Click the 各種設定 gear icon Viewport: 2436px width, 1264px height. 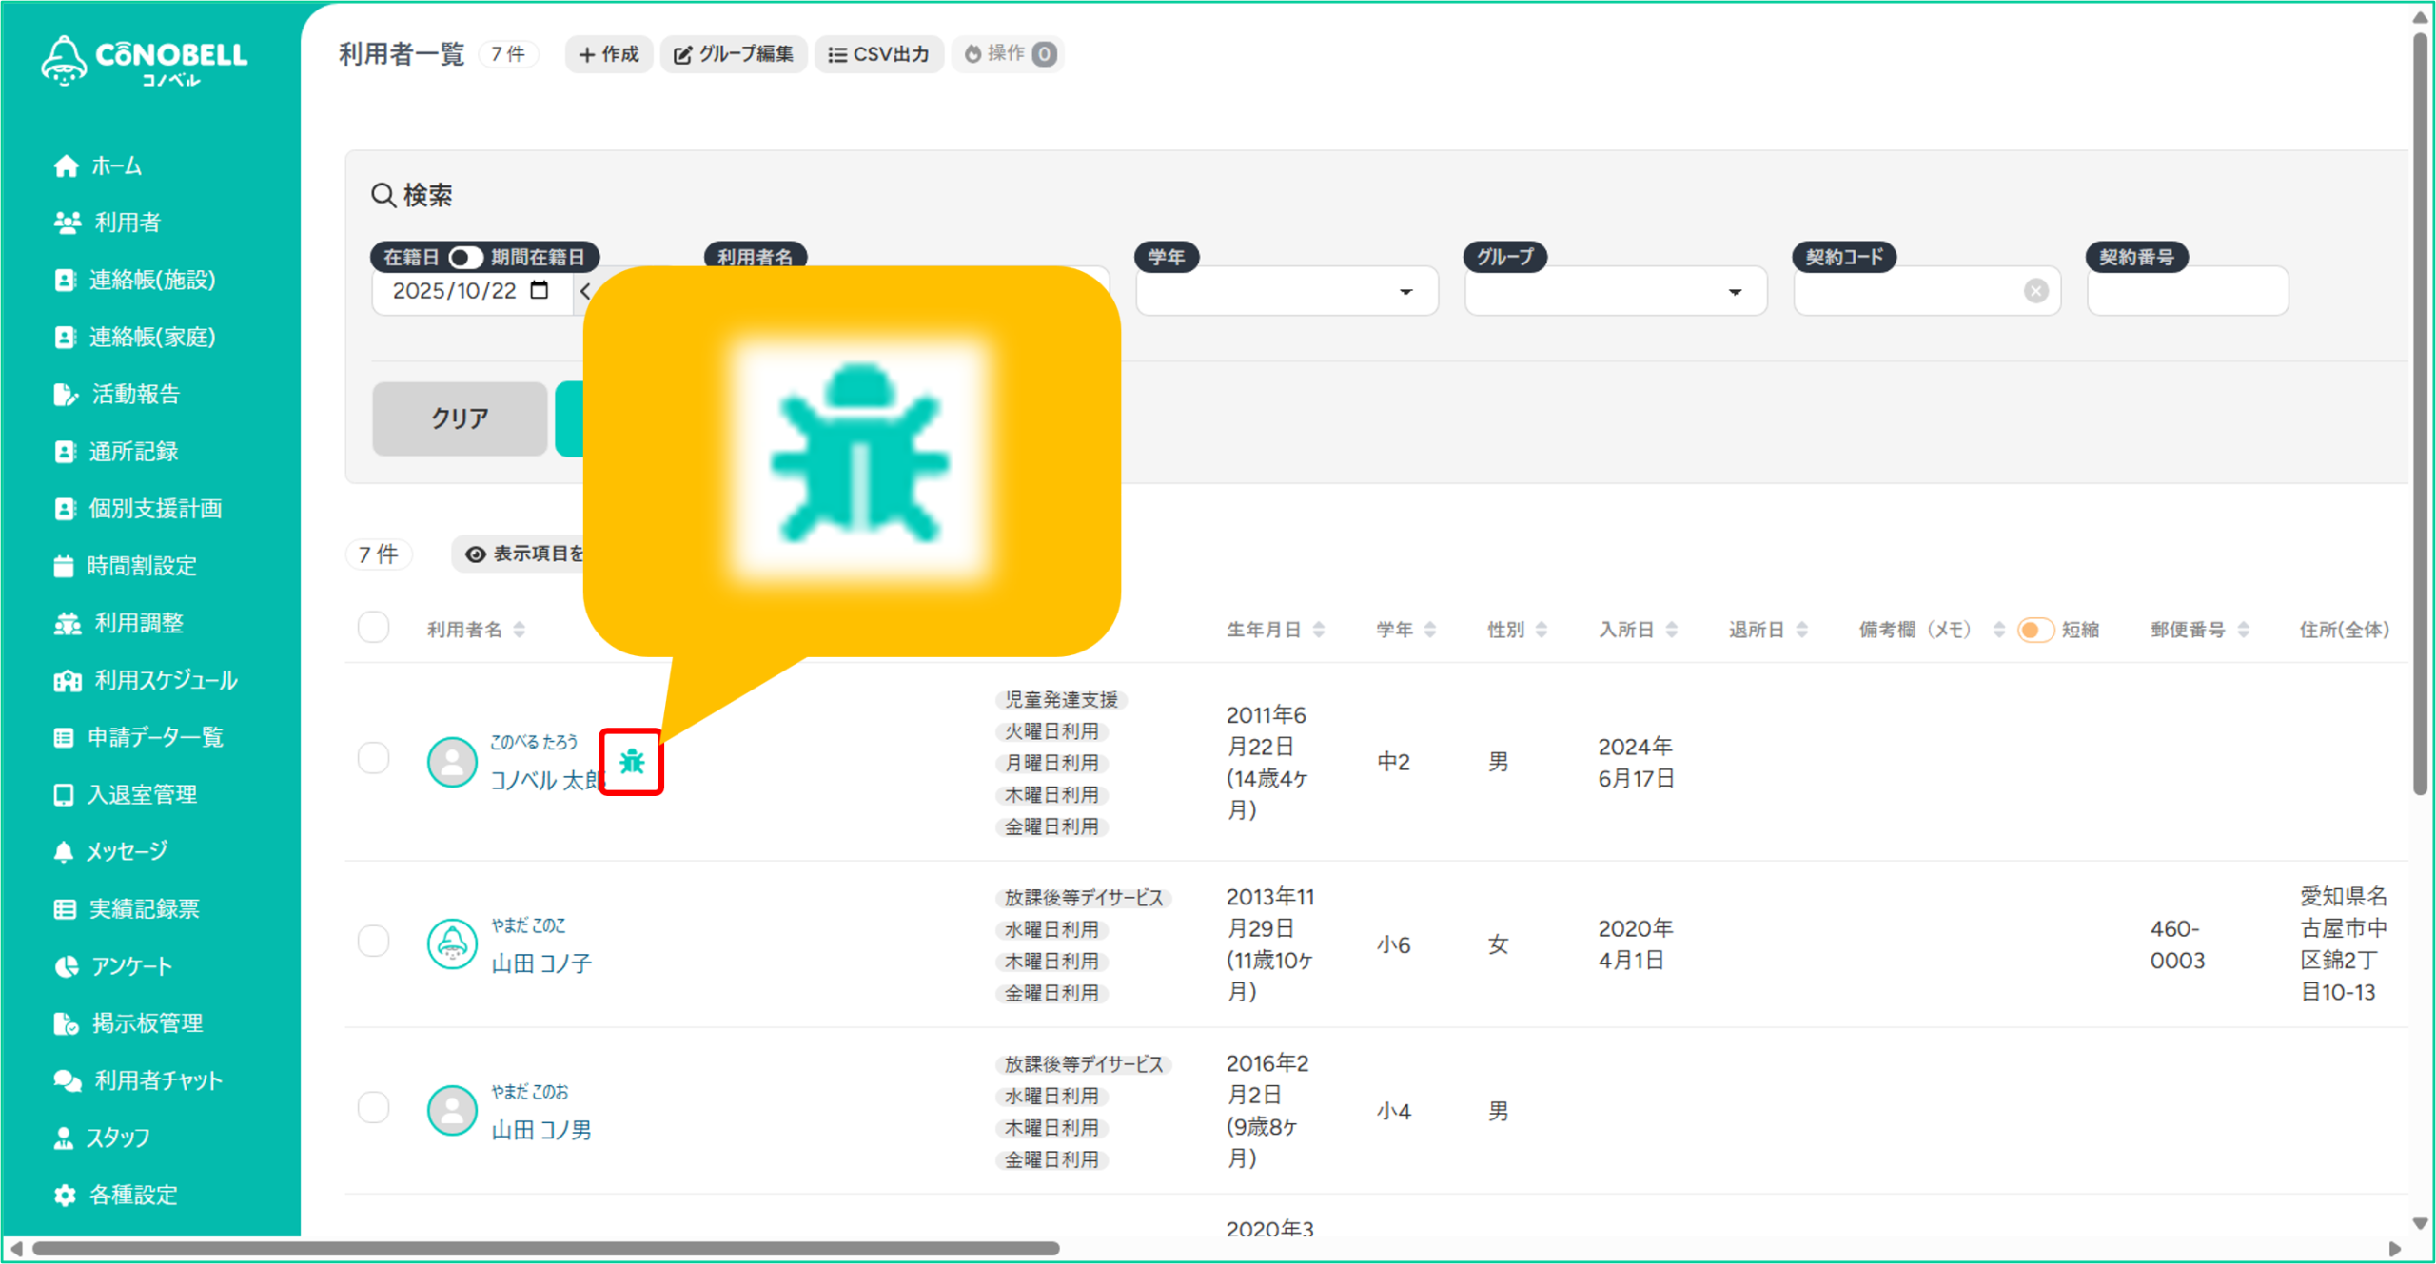[65, 1195]
